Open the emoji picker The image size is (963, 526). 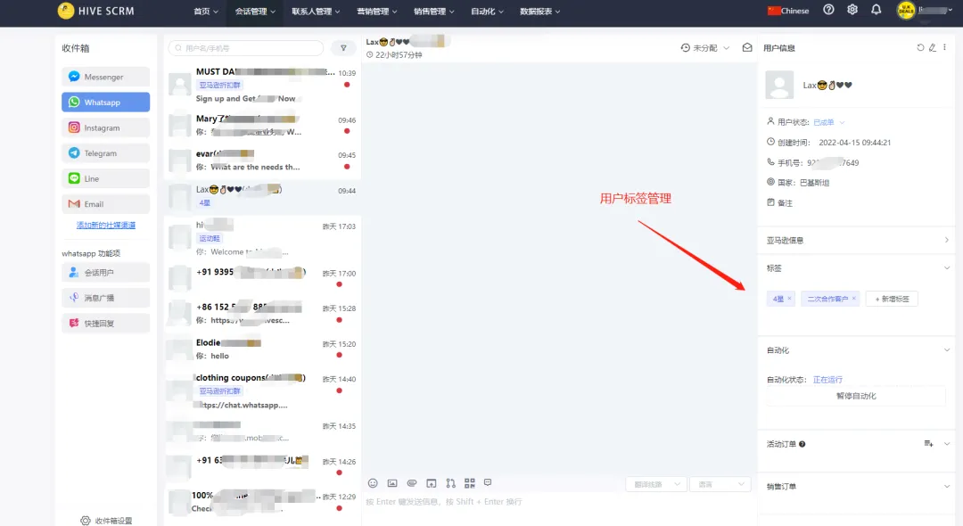point(373,483)
